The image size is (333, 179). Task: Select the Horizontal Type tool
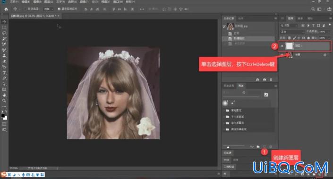(4, 73)
